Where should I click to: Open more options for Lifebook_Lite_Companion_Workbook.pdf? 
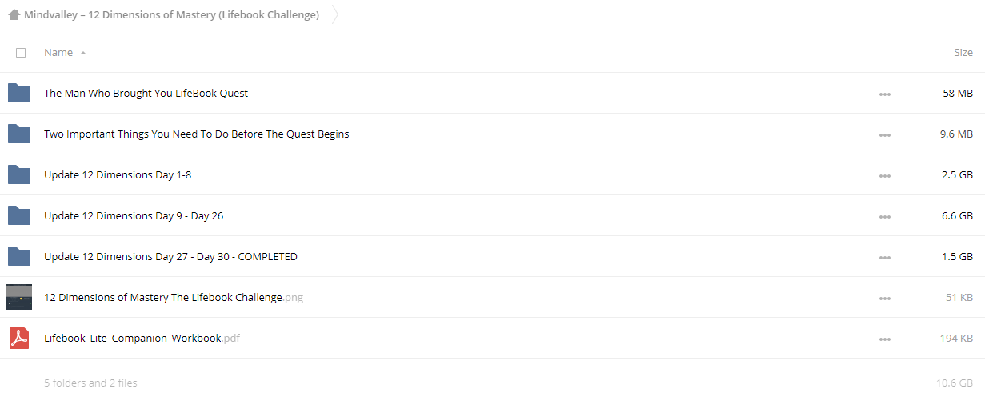884,339
